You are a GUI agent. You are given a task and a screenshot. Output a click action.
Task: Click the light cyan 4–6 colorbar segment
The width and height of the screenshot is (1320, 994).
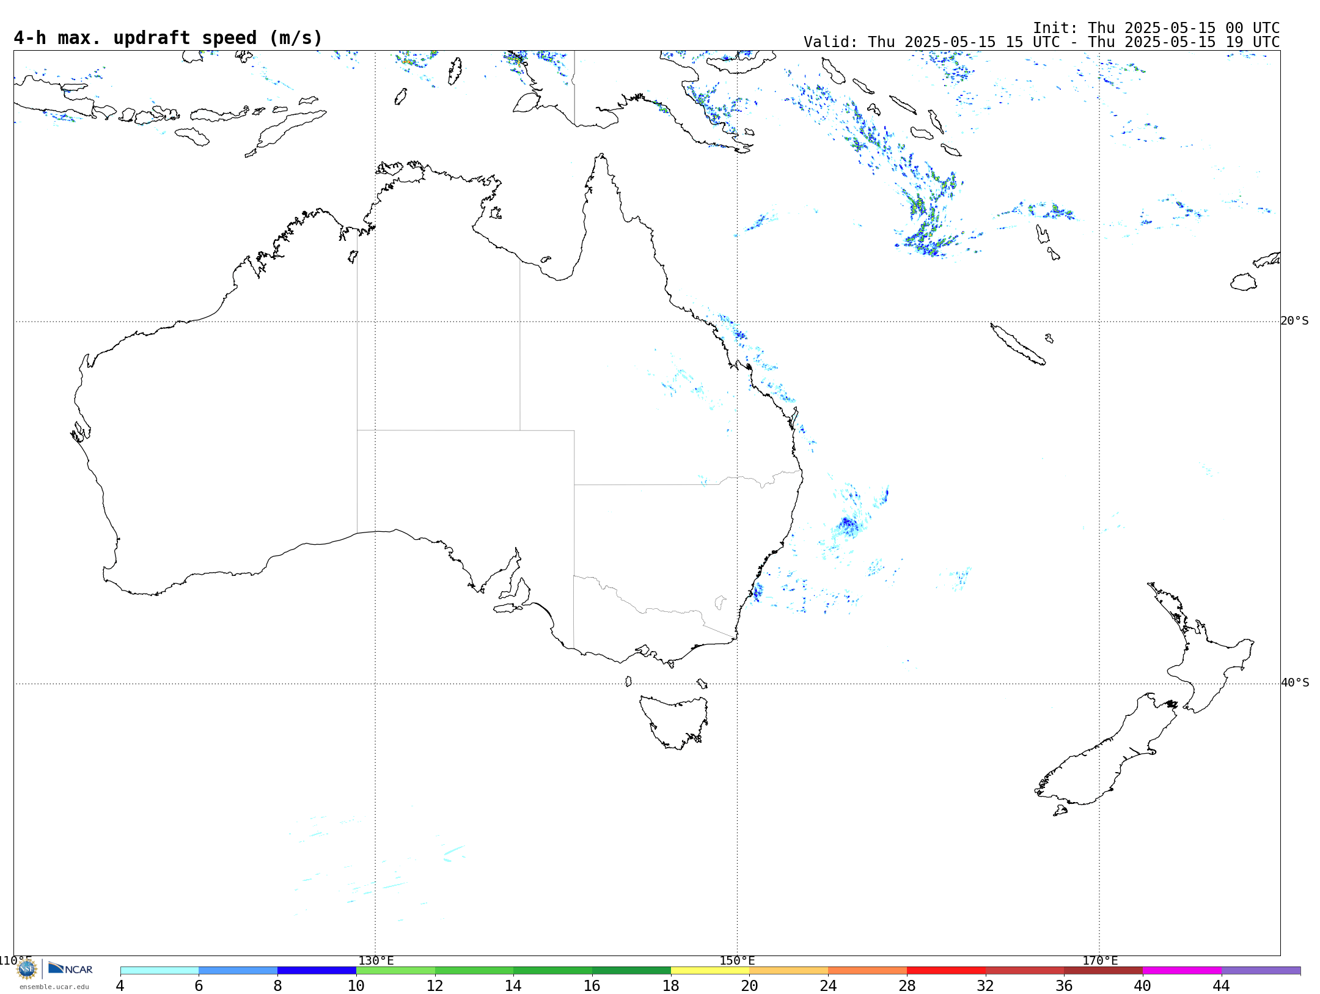[x=159, y=971]
